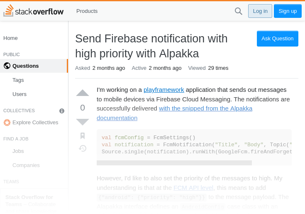The width and height of the screenshot is (305, 214).
Task: Click the Stack Overflow for Teams text
Action: click(x=29, y=201)
